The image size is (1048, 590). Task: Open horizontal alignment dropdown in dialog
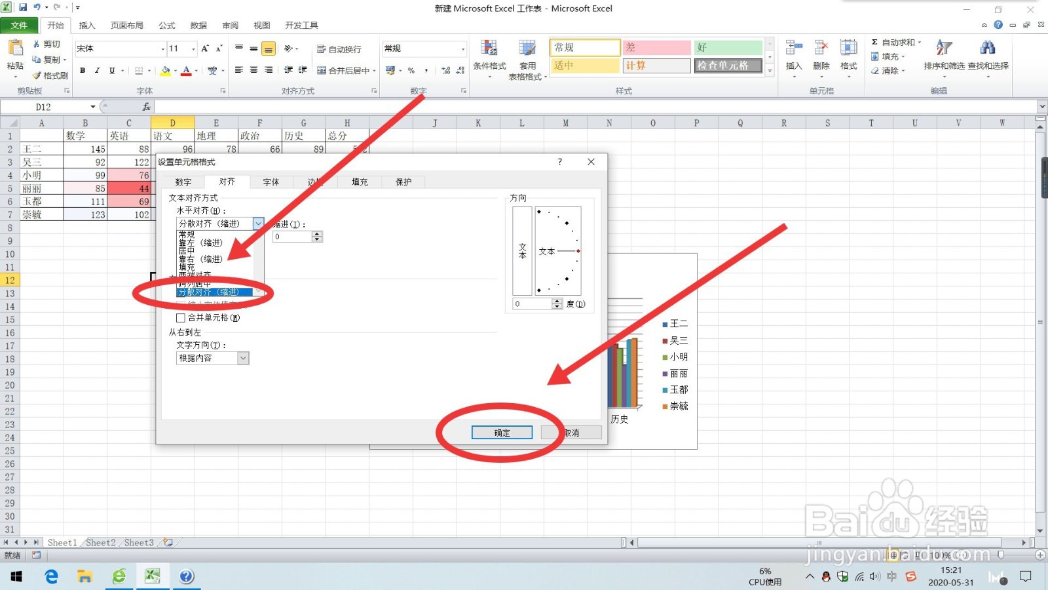258,224
